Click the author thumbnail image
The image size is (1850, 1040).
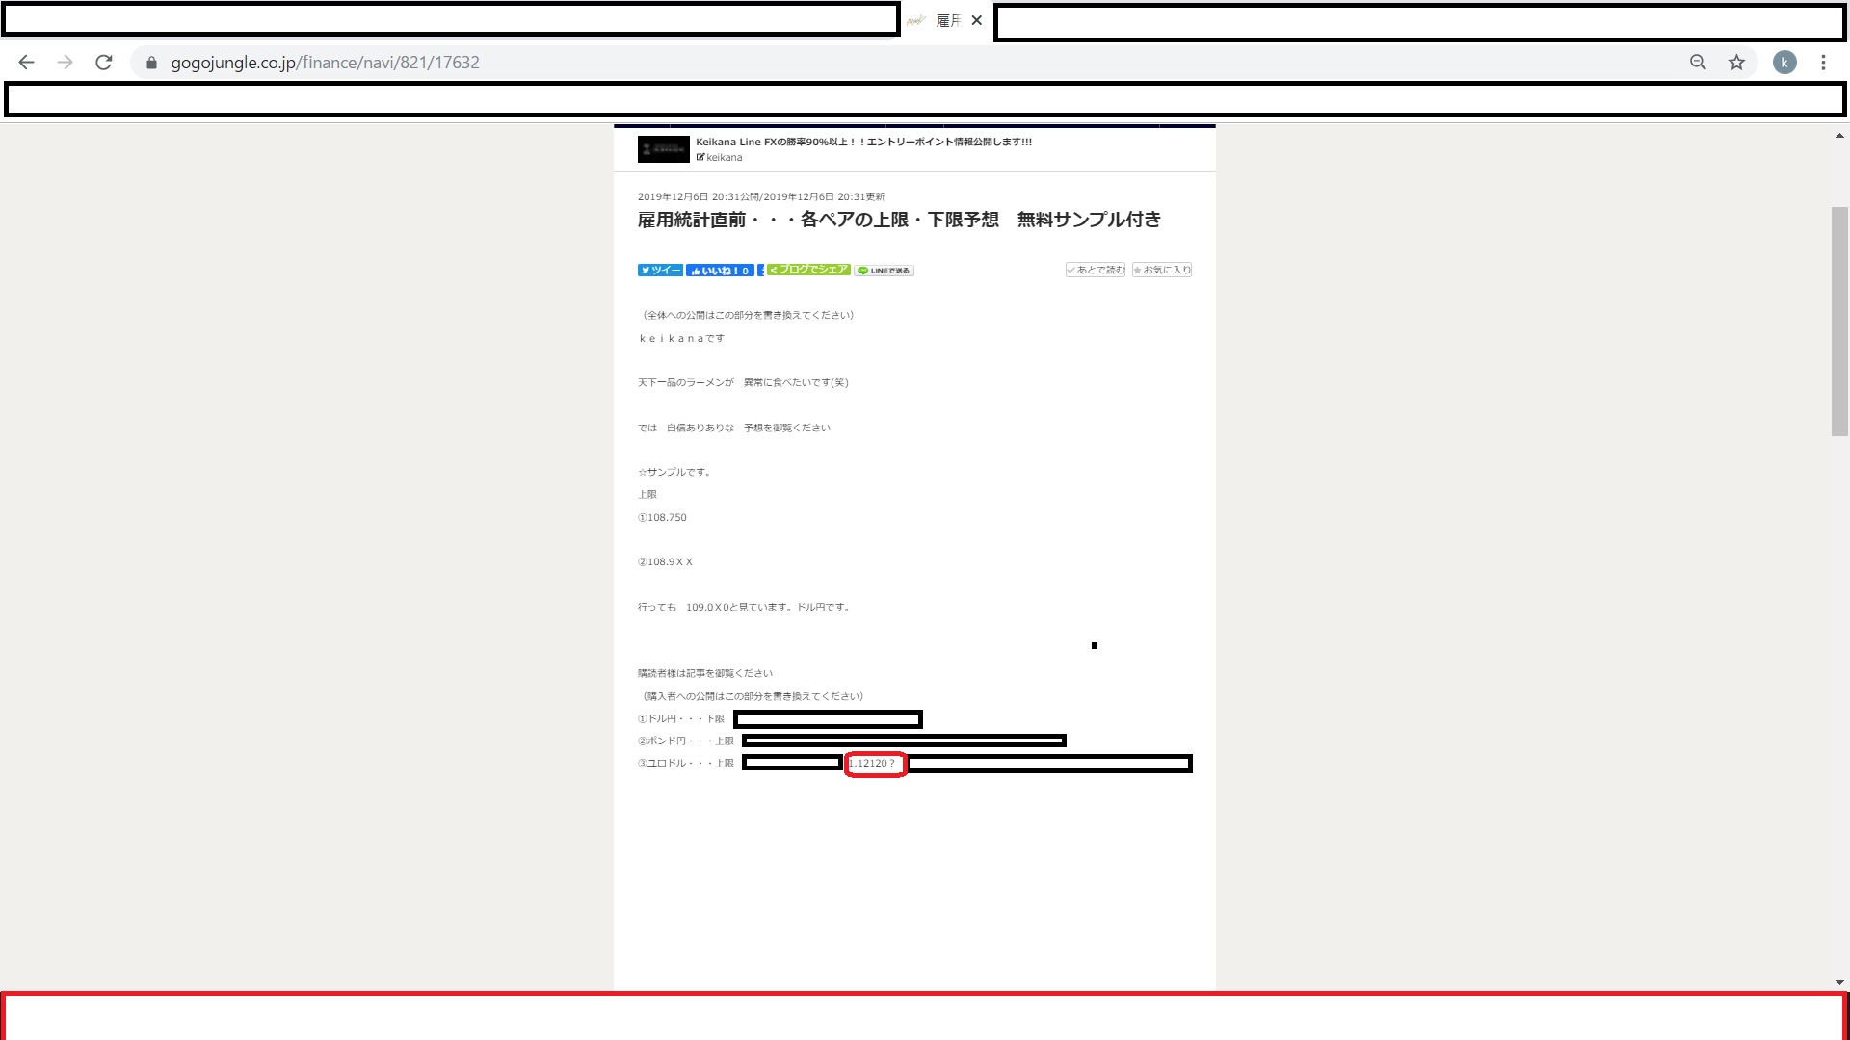[x=663, y=149]
